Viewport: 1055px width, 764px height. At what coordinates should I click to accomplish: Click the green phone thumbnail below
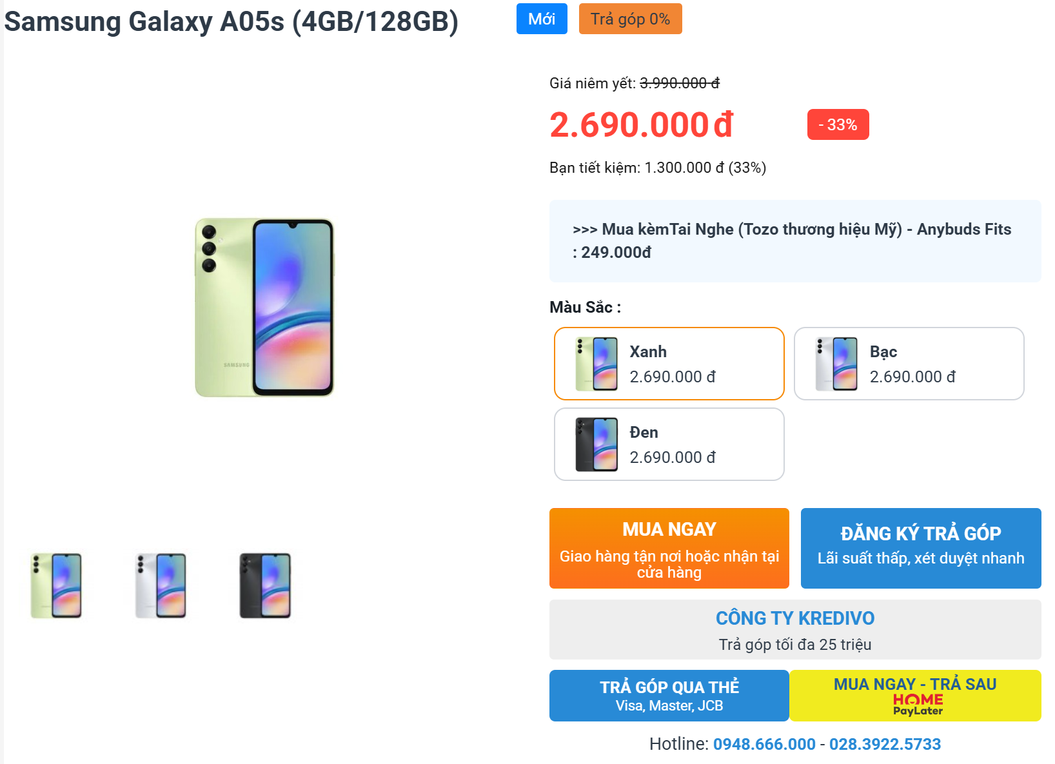57,585
